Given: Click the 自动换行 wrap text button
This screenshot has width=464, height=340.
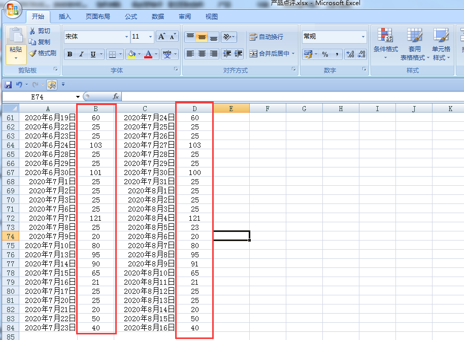Looking at the screenshot, I should pyautogui.click(x=267, y=37).
